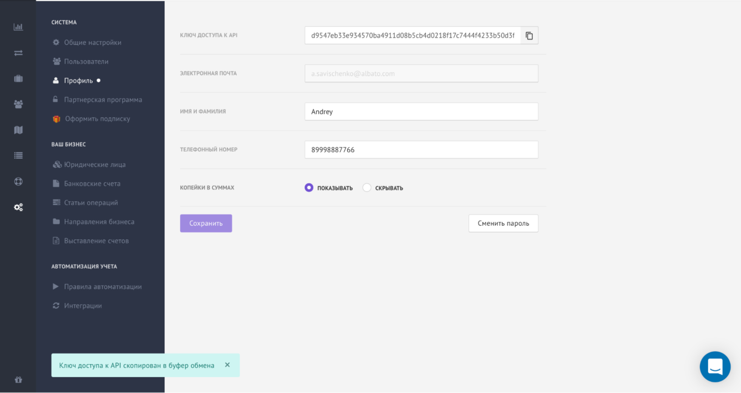Open the bar chart analytics sidebar icon

[x=18, y=27]
